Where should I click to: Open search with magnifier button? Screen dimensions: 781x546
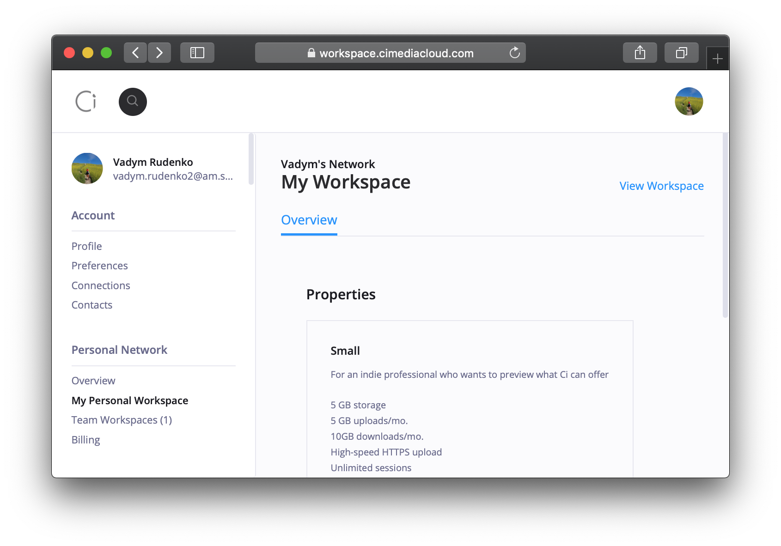tap(133, 102)
